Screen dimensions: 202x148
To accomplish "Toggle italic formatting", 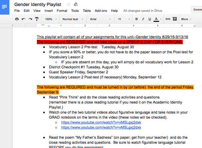I will click(143, 19).
